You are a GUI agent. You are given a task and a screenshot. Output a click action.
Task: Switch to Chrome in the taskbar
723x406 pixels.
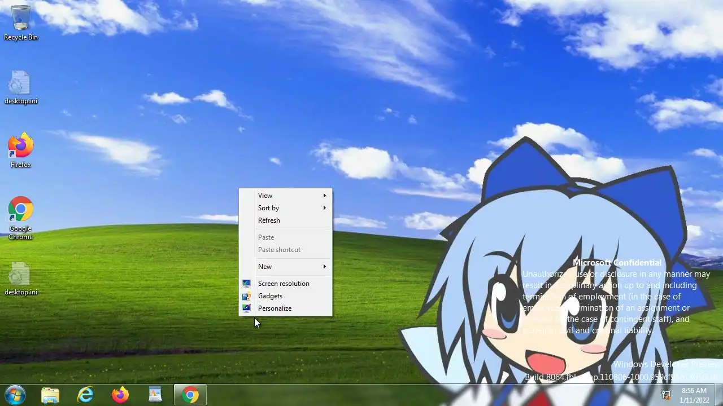point(190,395)
